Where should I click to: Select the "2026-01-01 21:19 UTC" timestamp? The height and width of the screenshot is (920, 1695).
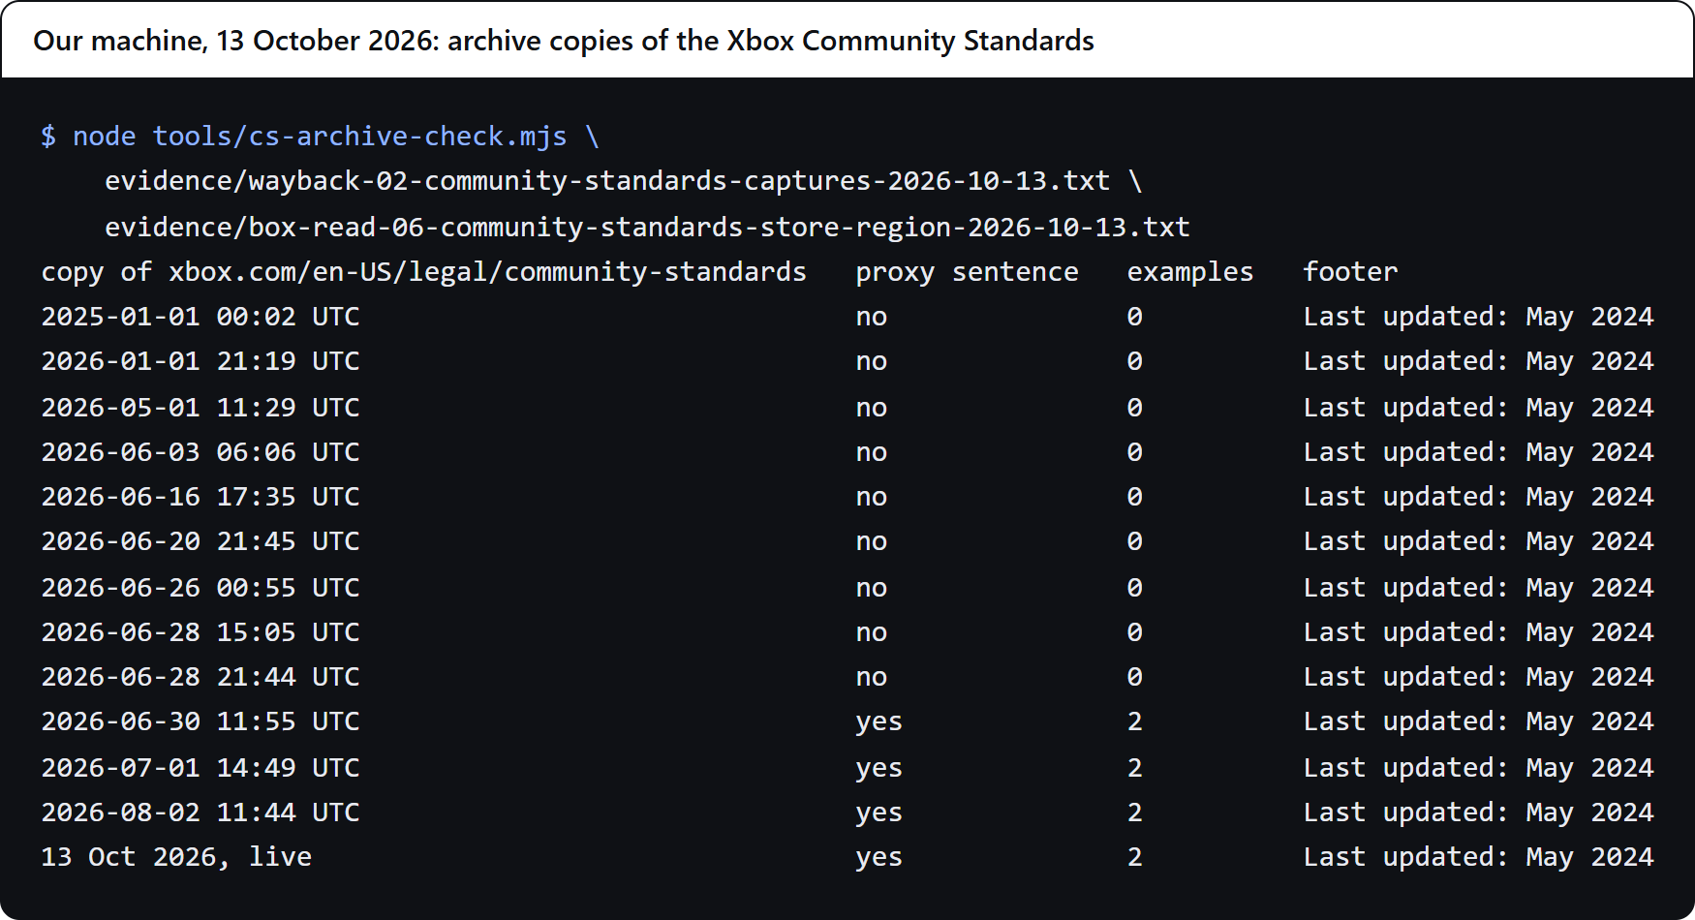pyautogui.click(x=200, y=361)
